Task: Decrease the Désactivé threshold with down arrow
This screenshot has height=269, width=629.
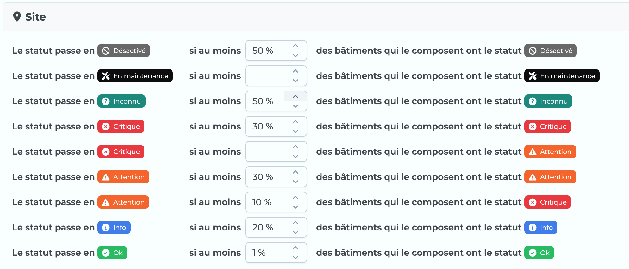Action: [x=296, y=55]
